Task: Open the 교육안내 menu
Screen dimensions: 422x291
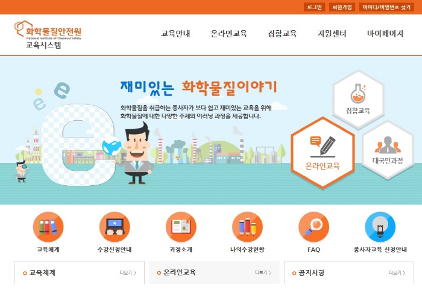Action: tap(175, 34)
